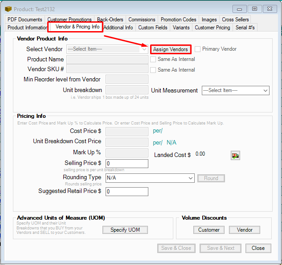Screen dimensions: 282x265
Task: Go to the Cross Sellers tab
Action: click(x=235, y=20)
